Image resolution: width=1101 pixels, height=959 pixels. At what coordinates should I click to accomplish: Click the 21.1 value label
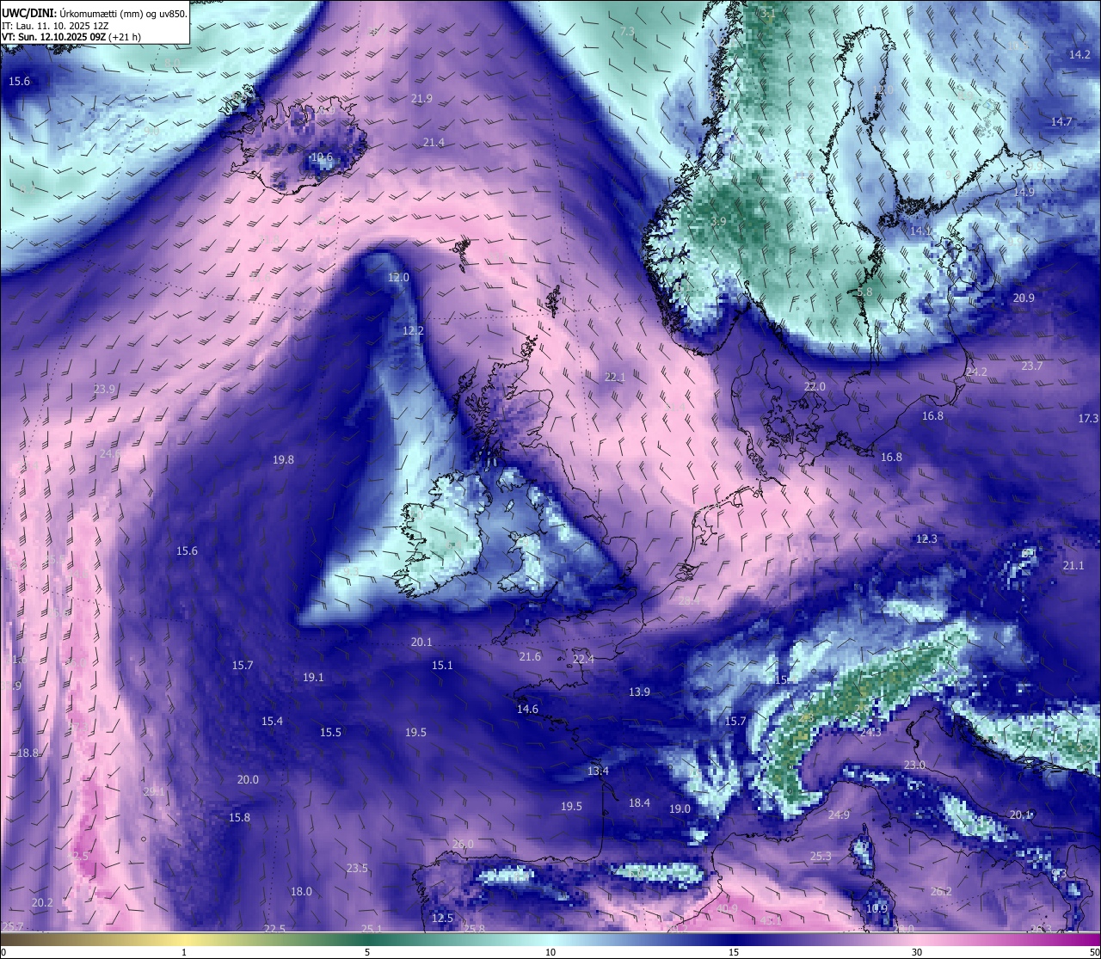click(1073, 566)
